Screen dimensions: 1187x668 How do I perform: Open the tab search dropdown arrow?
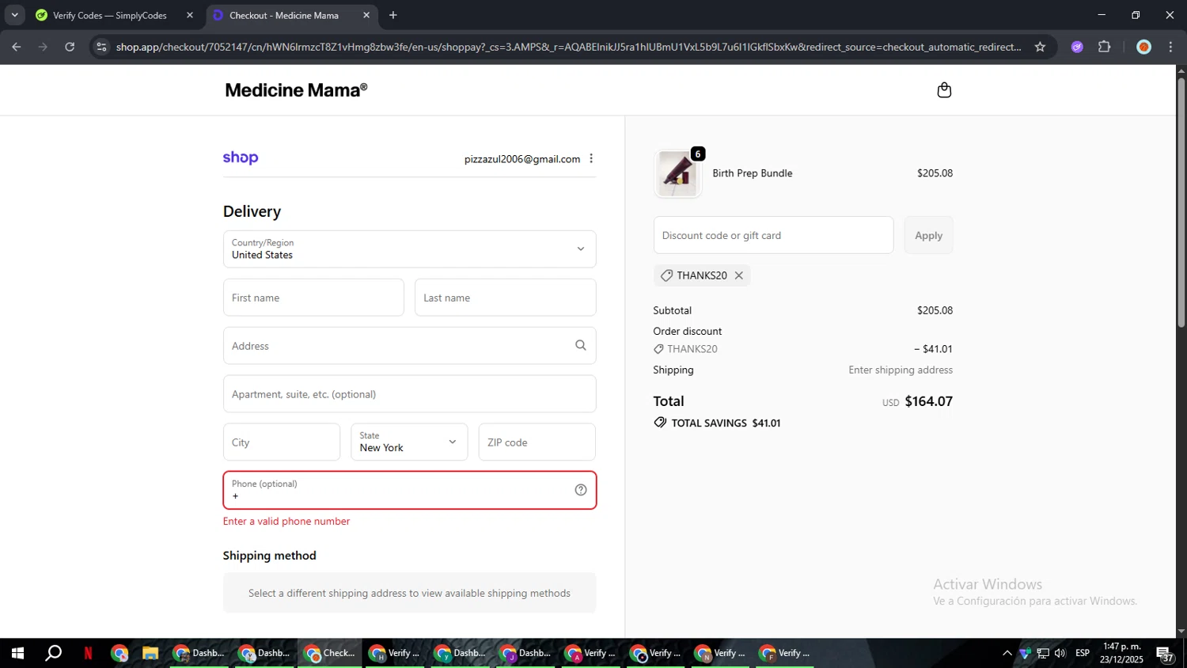coord(14,15)
